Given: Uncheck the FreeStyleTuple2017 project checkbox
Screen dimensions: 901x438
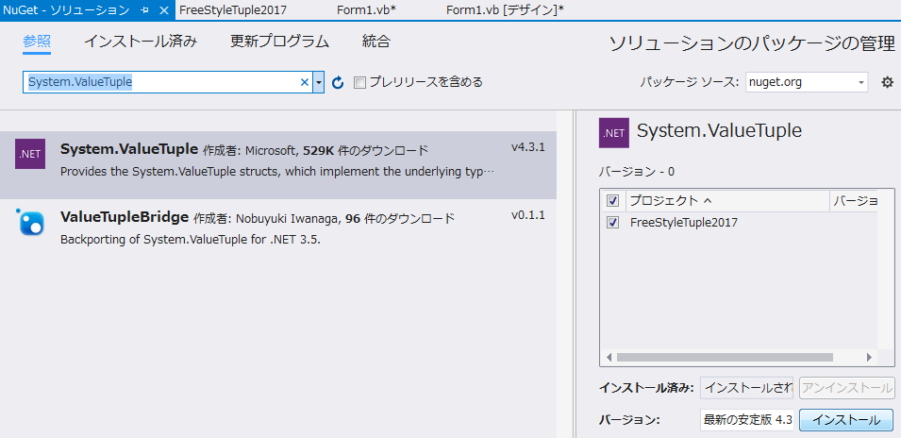Looking at the screenshot, I should (613, 223).
